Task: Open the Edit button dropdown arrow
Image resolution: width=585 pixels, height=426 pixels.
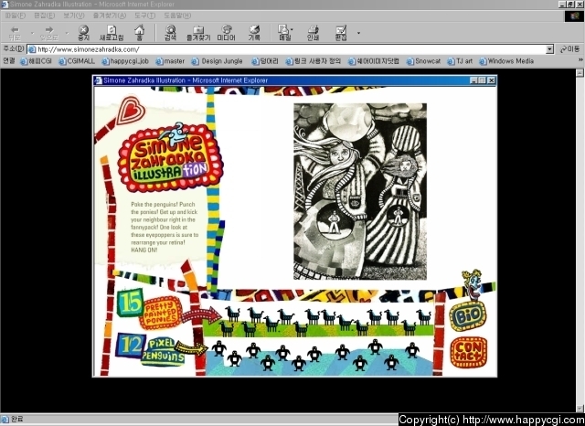Action: pyautogui.click(x=358, y=33)
